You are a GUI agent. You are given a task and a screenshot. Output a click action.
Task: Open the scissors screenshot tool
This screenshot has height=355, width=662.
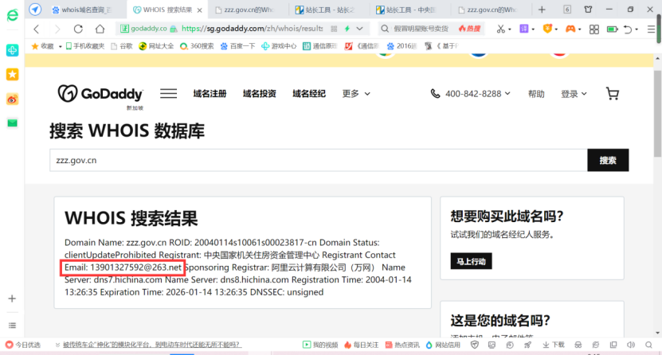[501, 29]
